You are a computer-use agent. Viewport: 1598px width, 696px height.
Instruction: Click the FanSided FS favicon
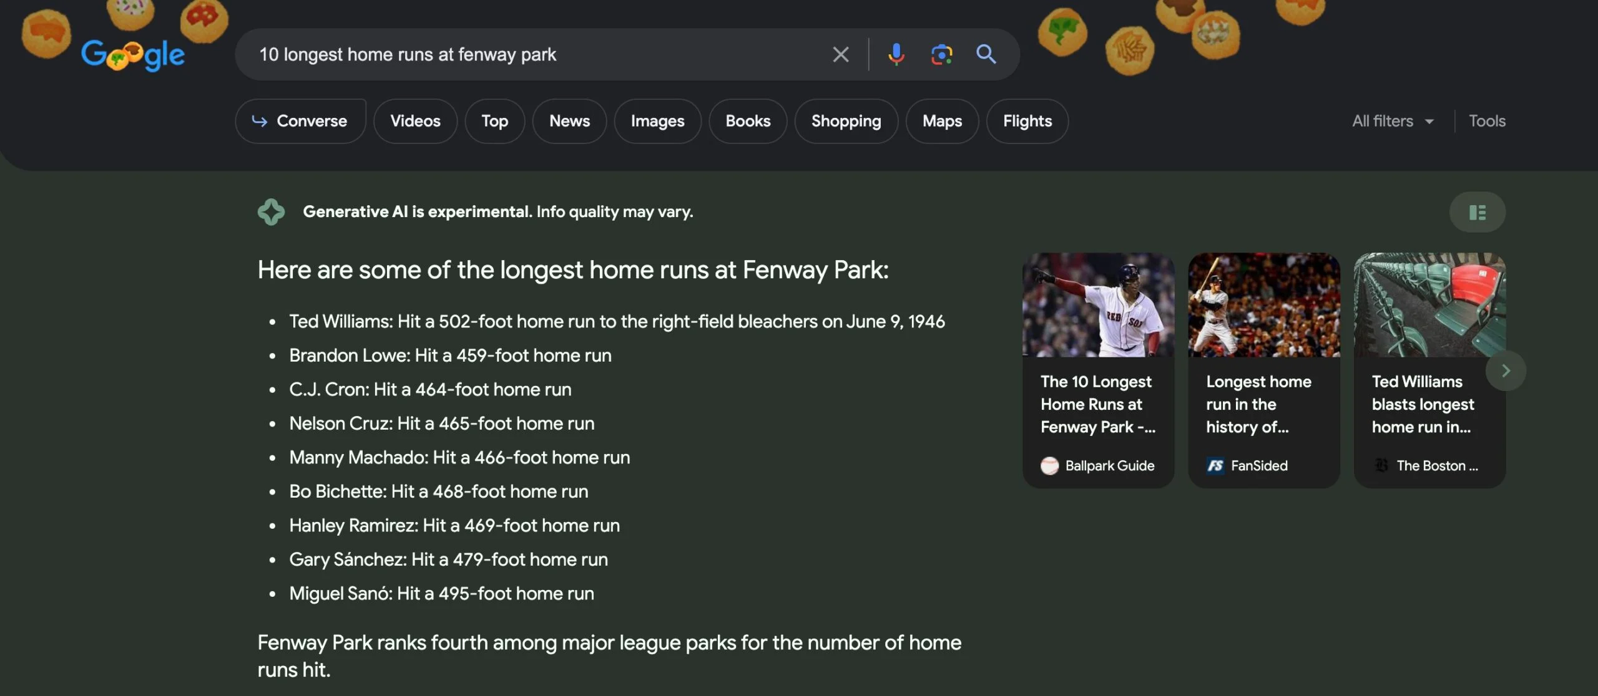1215,466
